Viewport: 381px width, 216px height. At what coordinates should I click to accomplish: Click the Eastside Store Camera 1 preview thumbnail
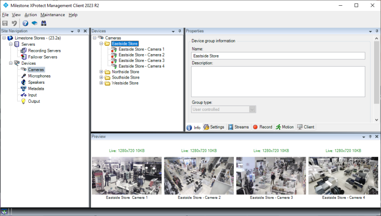point(127,176)
